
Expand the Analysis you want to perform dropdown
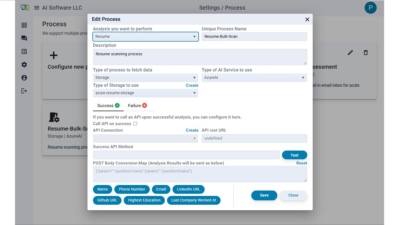pos(146,37)
